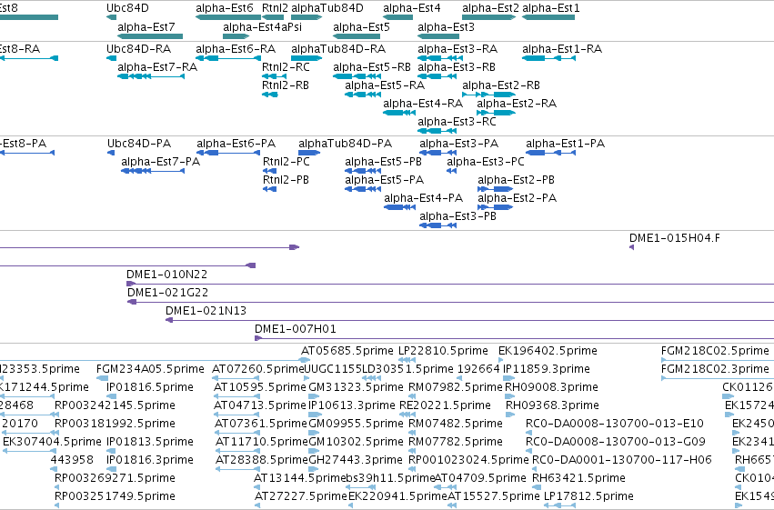Select BAC clone DME1-021N13
The height and width of the screenshot is (510, 774).
(206, 311)
